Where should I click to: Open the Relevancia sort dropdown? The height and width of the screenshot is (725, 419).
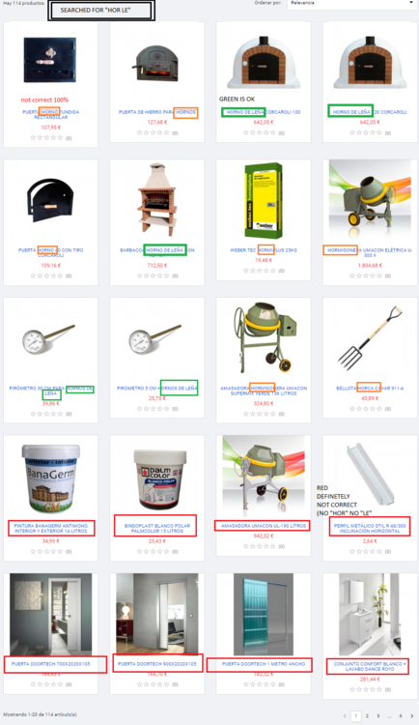click(x=352, y=3)
